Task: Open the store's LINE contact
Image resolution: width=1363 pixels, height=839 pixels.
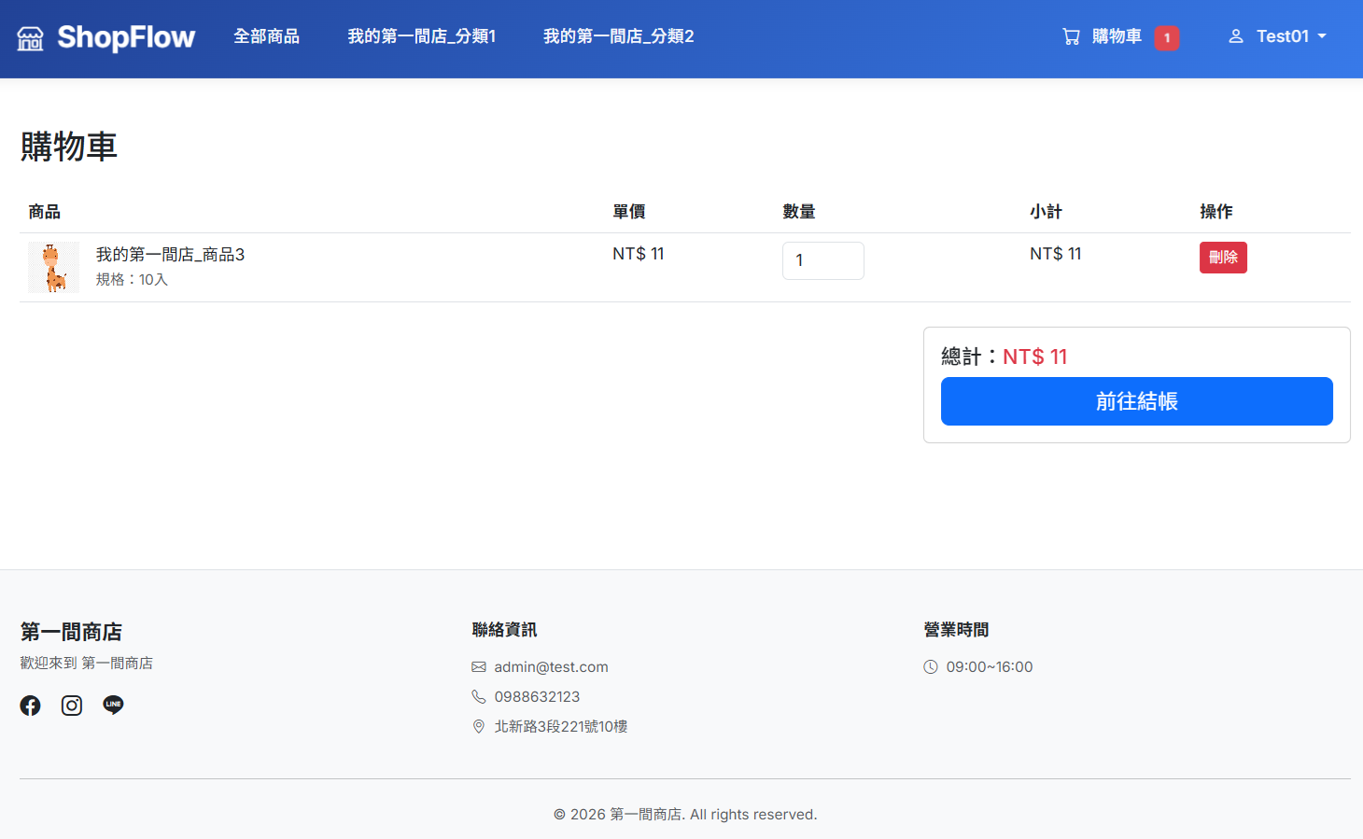Action: click(x=112, y=705)
